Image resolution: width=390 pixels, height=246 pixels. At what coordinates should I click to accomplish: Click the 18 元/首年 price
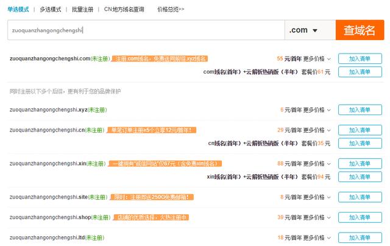(289, 238)
